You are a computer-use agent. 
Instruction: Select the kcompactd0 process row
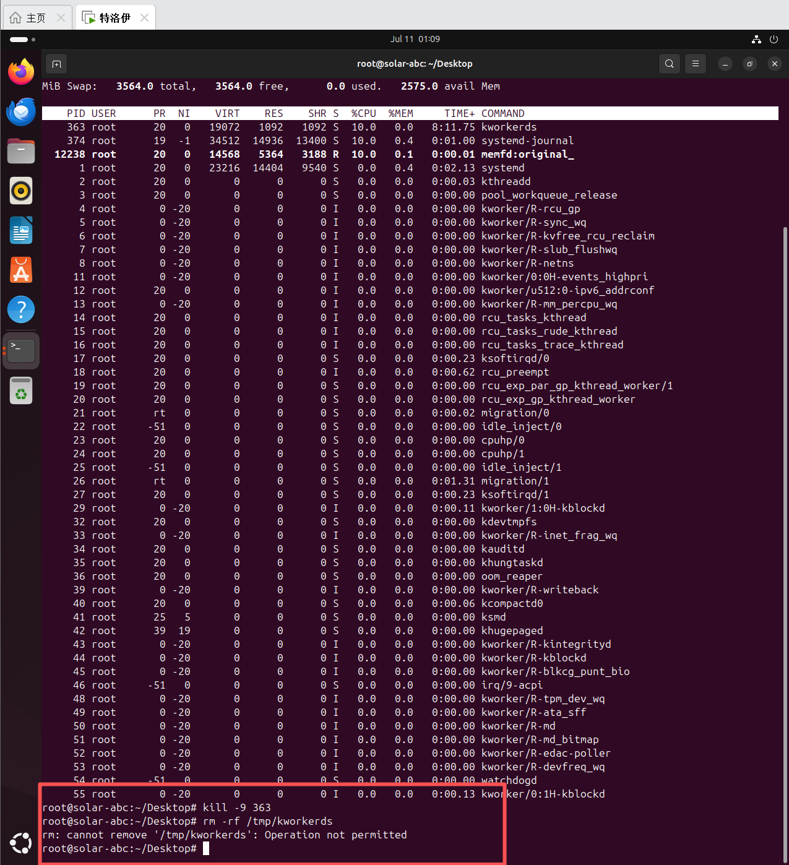click(x=410, y=603)
